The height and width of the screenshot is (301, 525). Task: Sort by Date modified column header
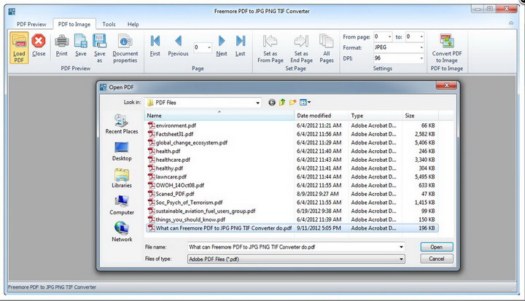pyautogui.click(x=322, y=115)
